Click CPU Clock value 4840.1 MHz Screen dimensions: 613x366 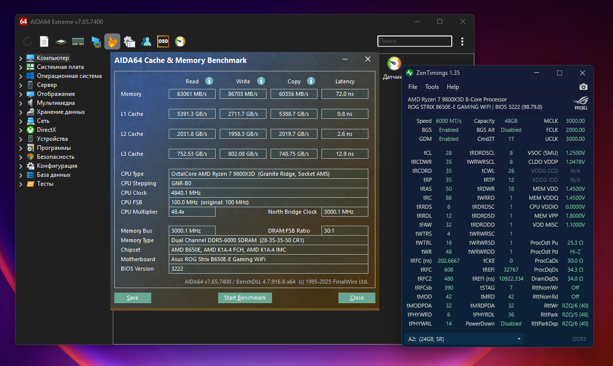point(269,193)
